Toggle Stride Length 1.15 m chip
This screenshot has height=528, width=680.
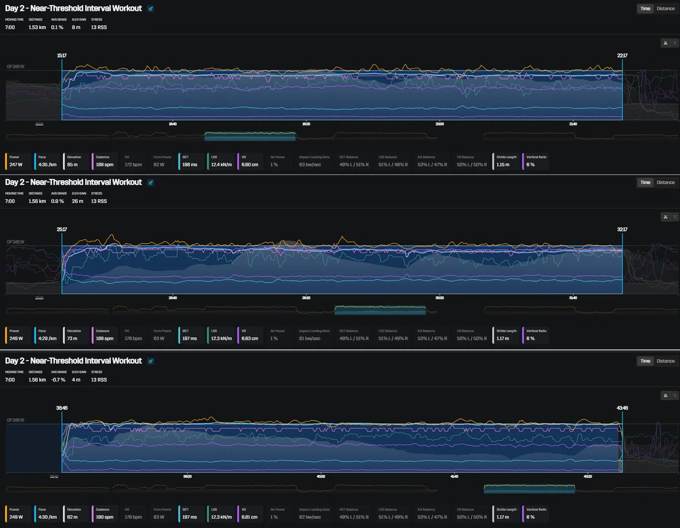507,161
